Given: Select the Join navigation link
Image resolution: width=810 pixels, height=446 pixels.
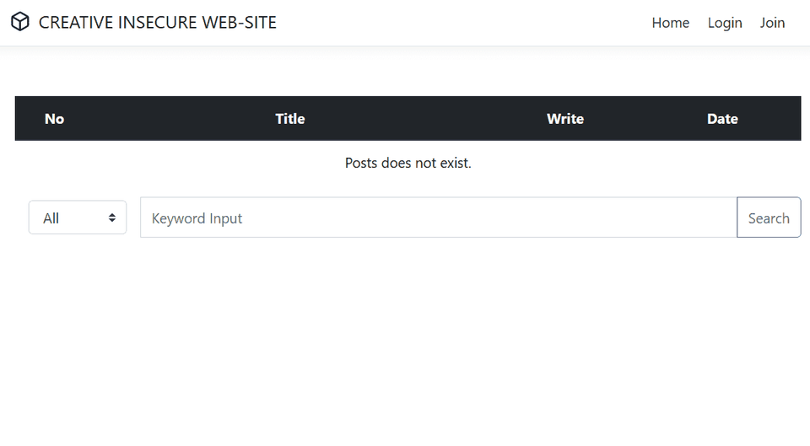Looking at the screenshot, I should [x=772, y=23].
